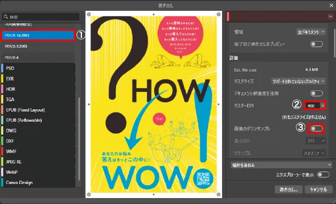Viewport: 336px width, 204px height.
Task: Open the ラスタライズ dropdown
Action: (x=299, y=81)
